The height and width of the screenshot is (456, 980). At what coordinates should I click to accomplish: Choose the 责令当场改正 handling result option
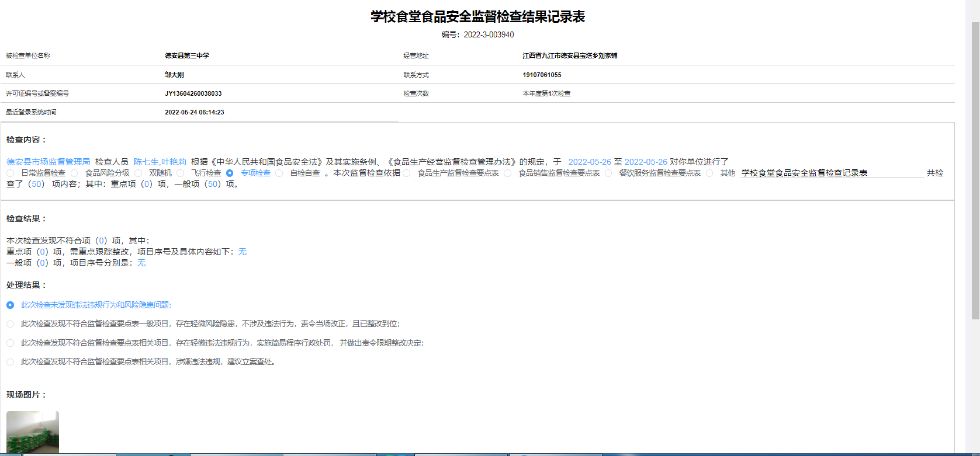point(11,324)
